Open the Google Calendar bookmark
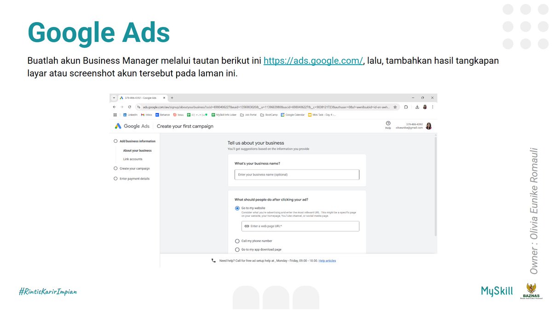Screen dimensions: 552x310 293,115
